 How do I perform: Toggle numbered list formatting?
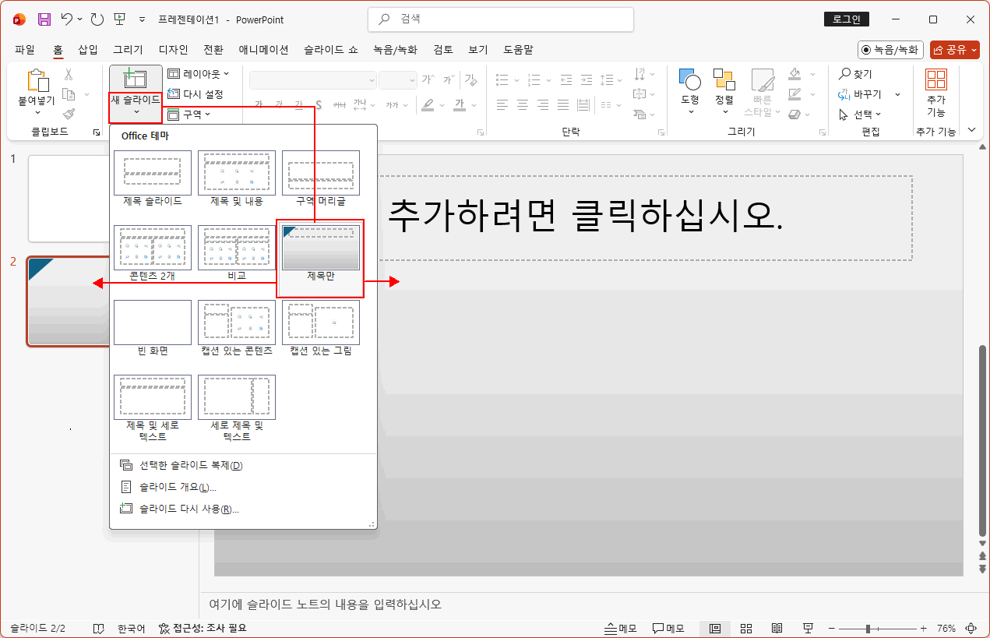pos(534,79)
